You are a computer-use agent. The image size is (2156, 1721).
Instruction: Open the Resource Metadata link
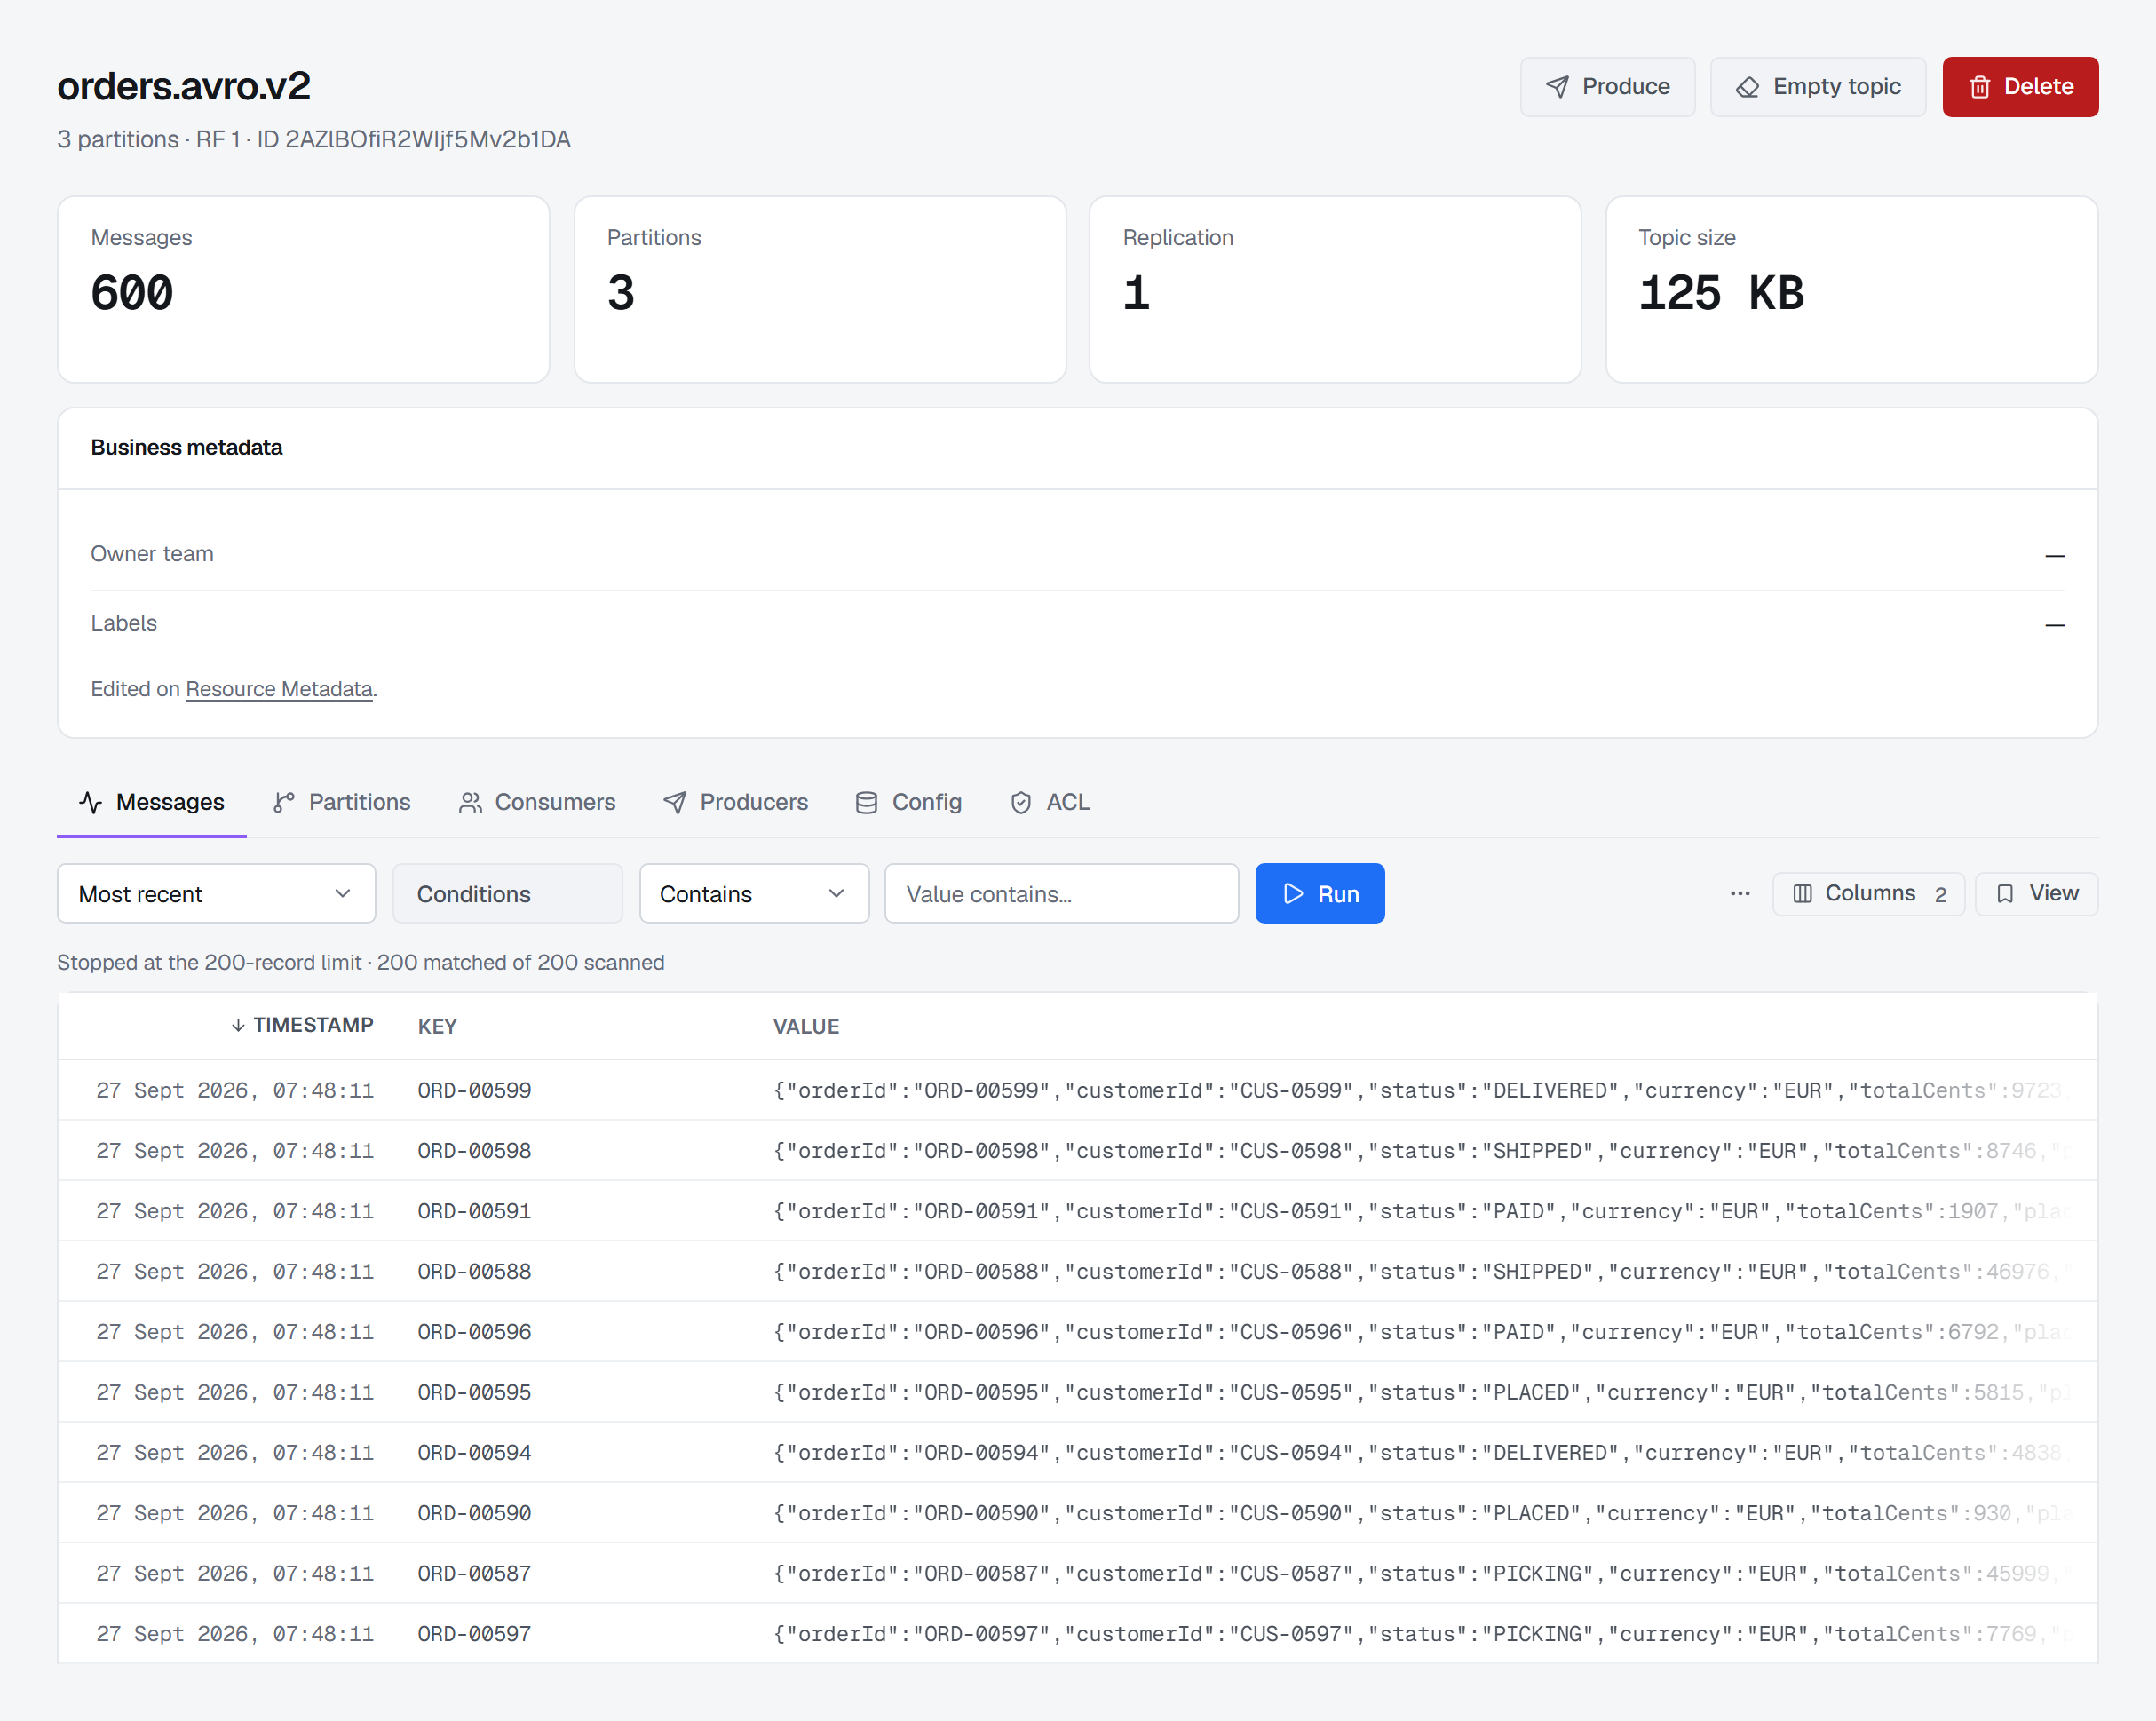point(279,689)
